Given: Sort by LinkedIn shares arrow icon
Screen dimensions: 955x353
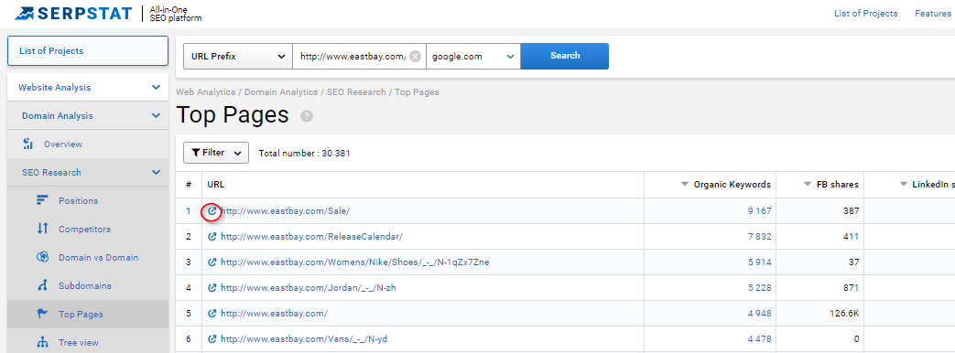Looking at the screenshot, I should [903, 185].
